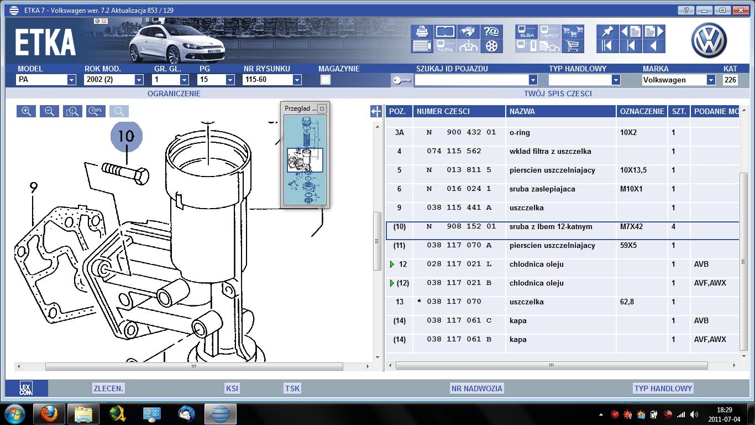
Task: Click the KSI button in bottom bar
Action: coord(232,388)
